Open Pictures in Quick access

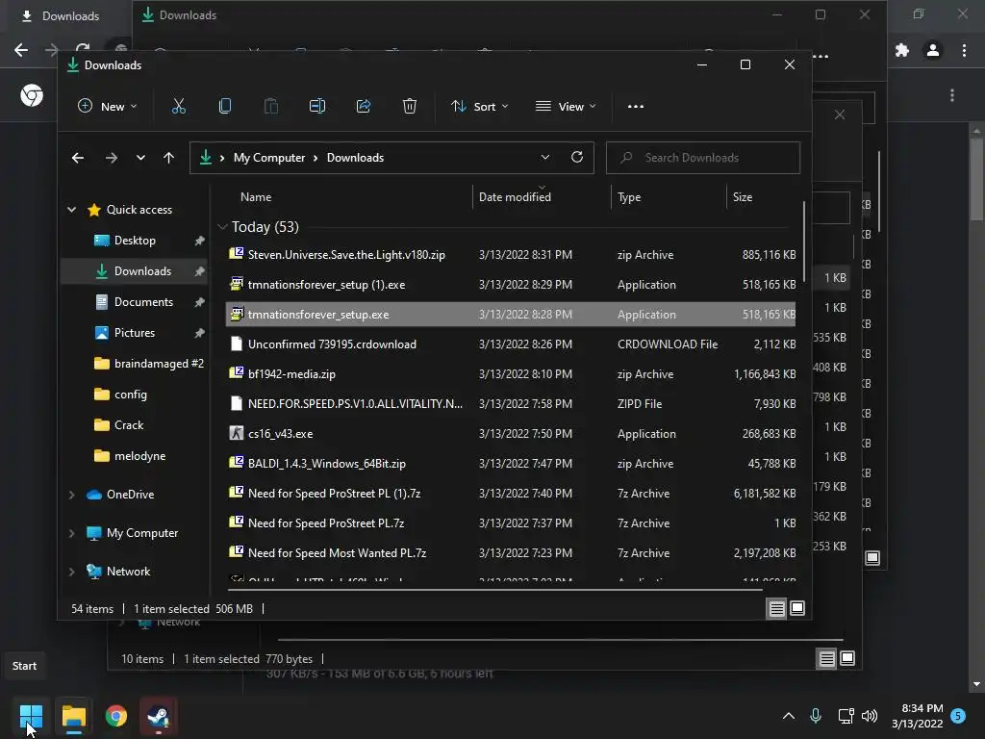point(134,333)
